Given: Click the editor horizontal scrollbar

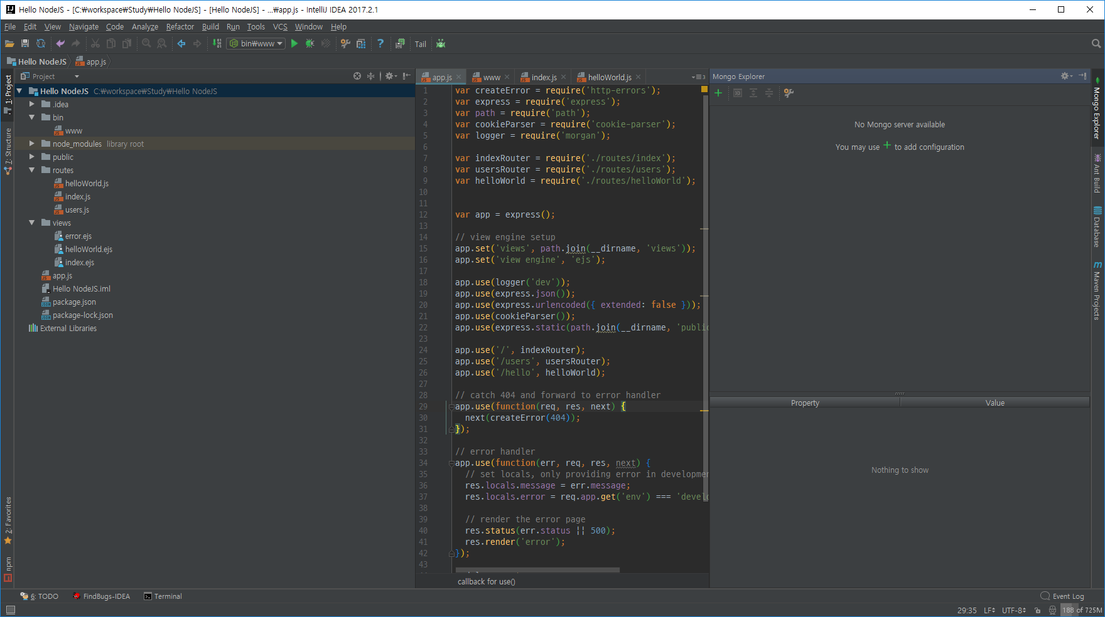Looking at the screenshot, I should 537,570.
